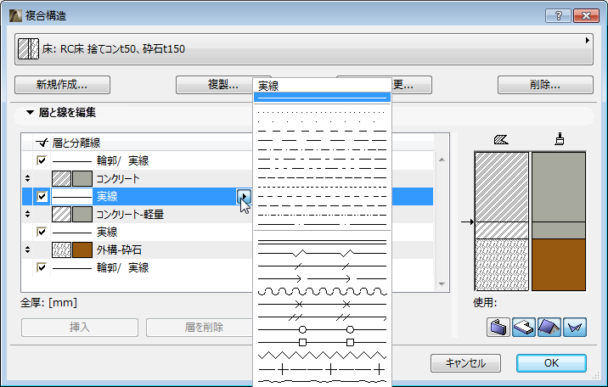The height and width of the screenshot is (387, 608).
Task: Choose the double line type
Action: pyautogui.click(x=322, y=242)
